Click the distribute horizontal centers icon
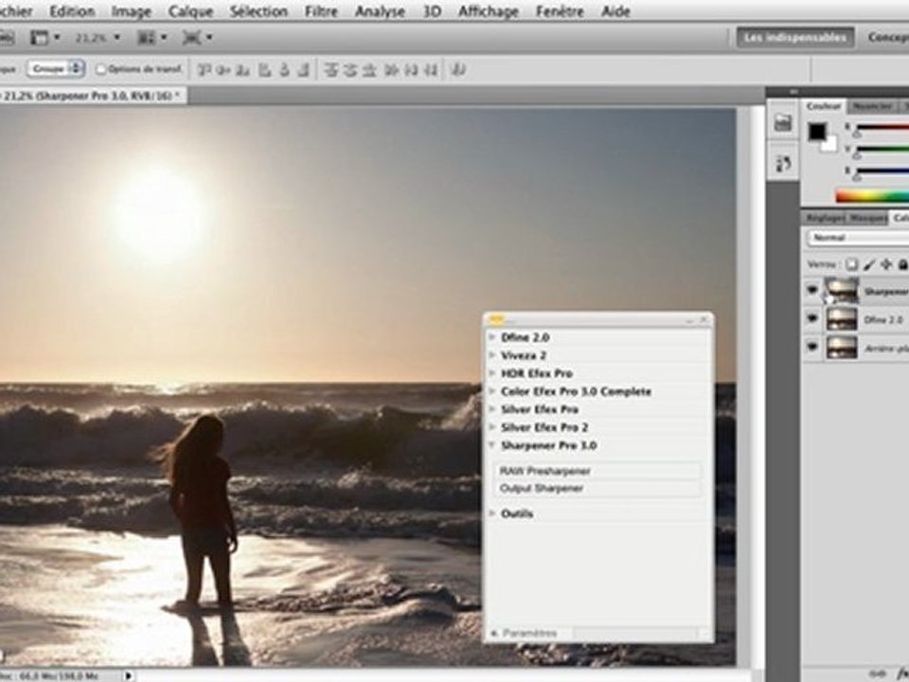 [x=411, y=70]
